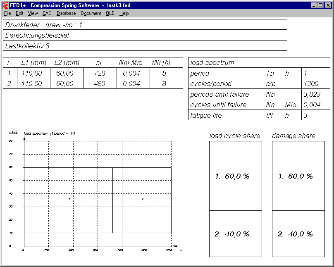Open the CAD menu
The width and height of the screenshot is (334, 267).
click(x=47, y=13)
